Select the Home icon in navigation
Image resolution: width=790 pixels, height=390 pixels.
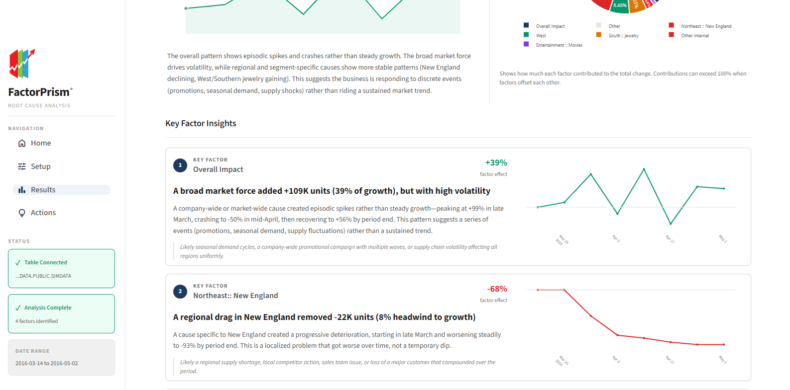(x=22, y=143)
